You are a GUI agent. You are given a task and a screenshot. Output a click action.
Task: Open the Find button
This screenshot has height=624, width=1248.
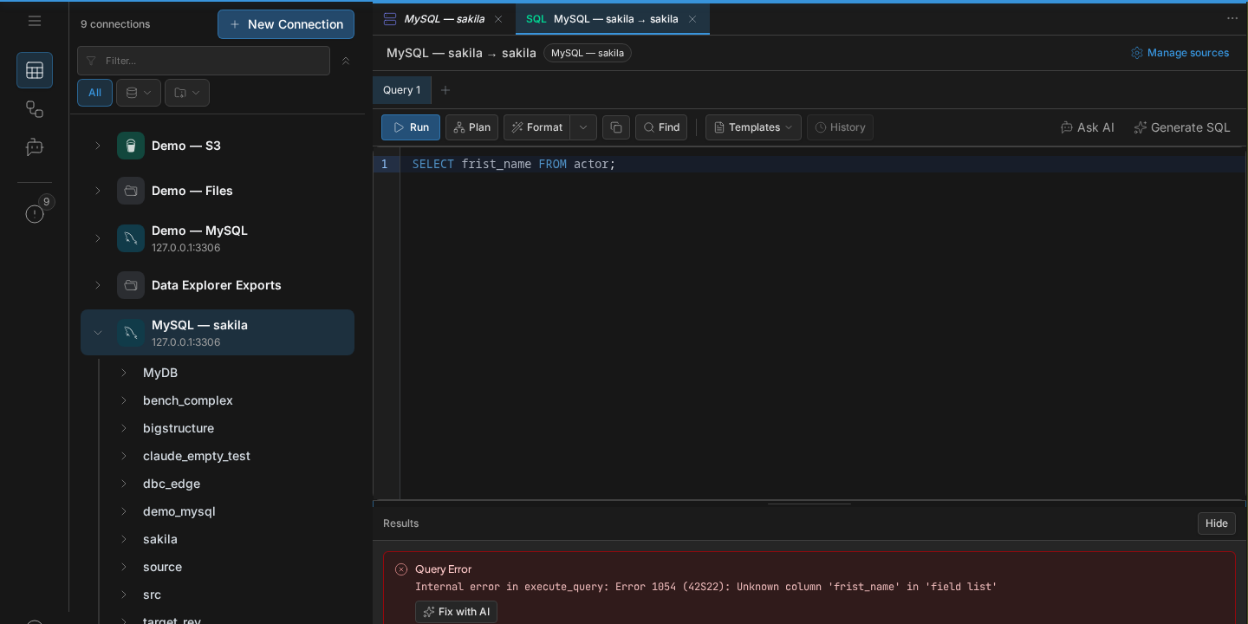[661, 127]
